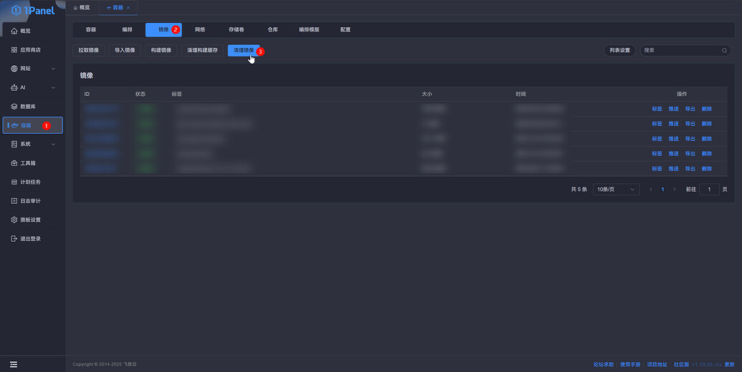Screen dimensions: 742x372
Task: Click 标签 link in fifth image row
Action: (x=657, y=169)
